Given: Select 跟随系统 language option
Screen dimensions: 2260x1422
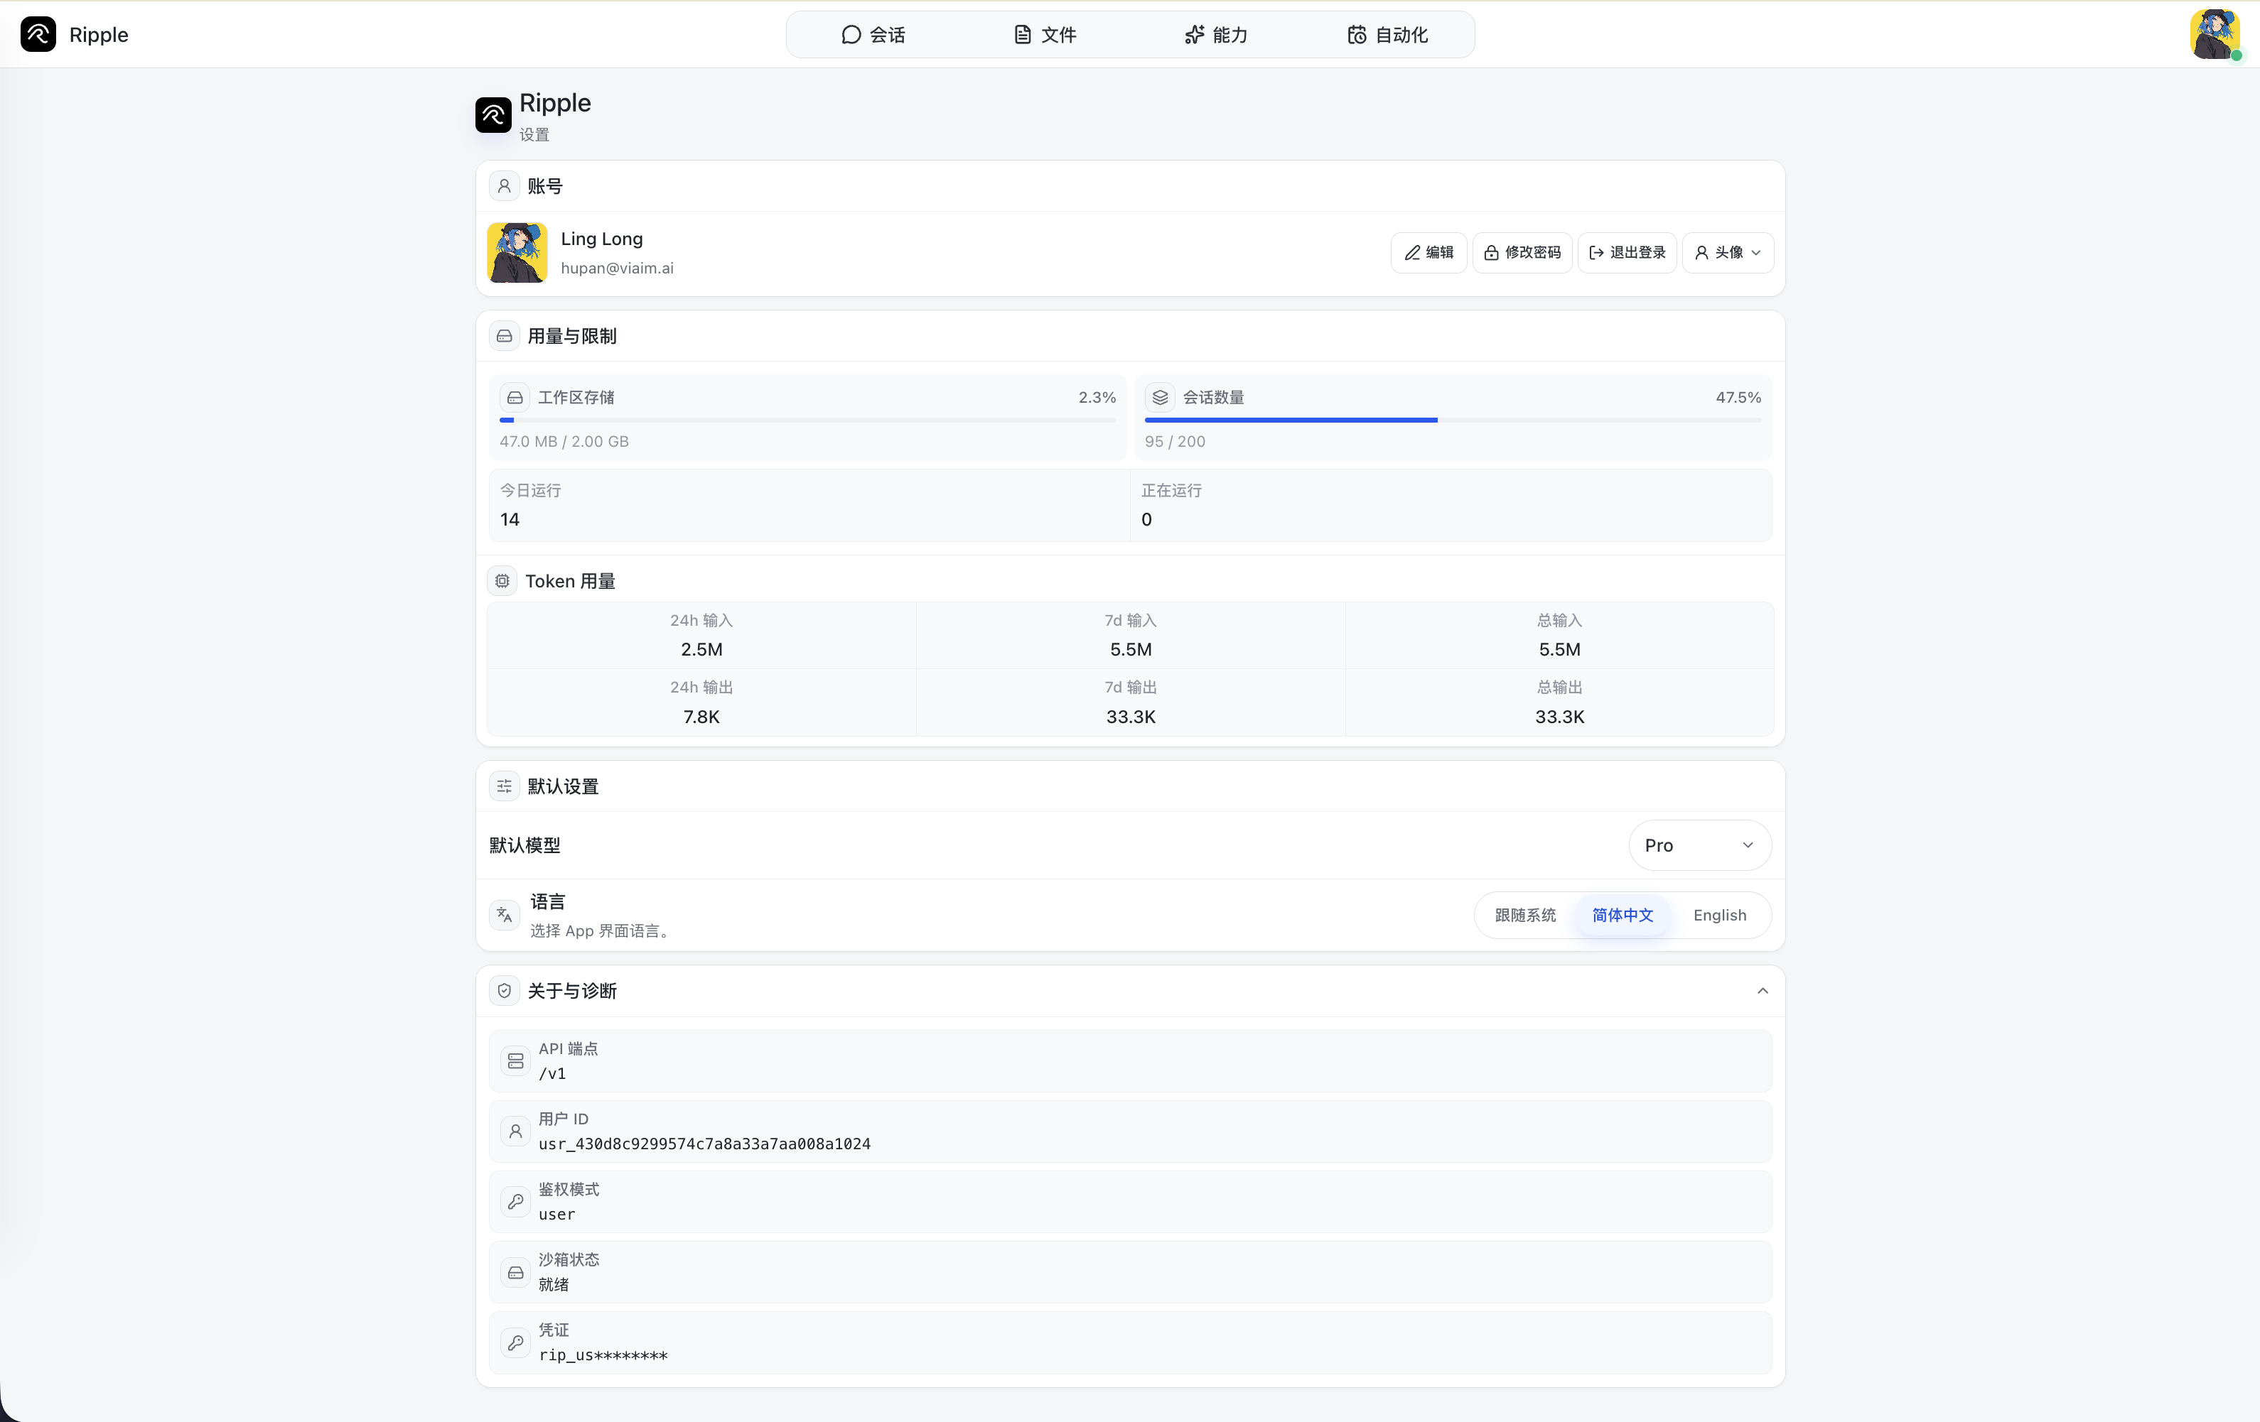Looking at the screenshot, I should 1525,915.
